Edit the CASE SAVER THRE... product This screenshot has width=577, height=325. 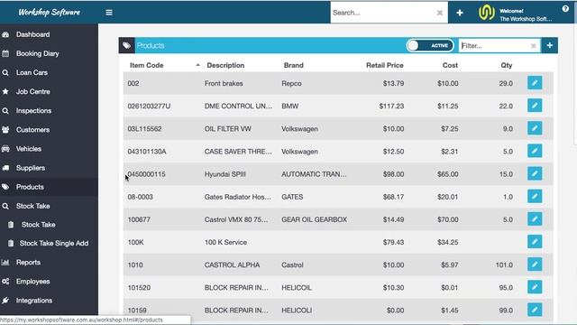tap(535, 151)
